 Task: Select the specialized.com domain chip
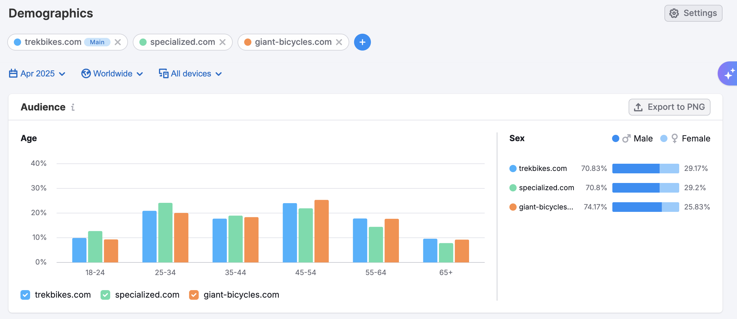click(x=182, y=42)
